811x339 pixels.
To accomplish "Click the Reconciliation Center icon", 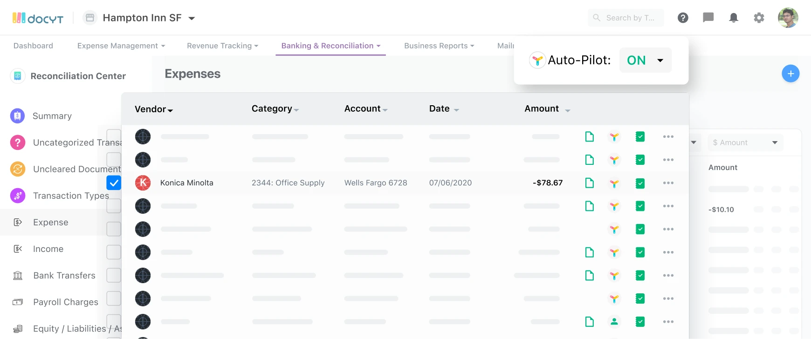I will pyautogui.click(x=17, y=75).
